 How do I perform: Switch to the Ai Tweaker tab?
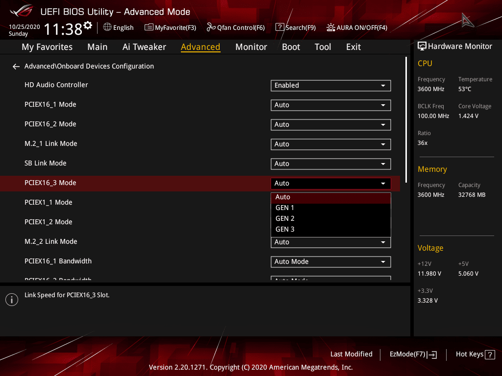pos(144,47)
